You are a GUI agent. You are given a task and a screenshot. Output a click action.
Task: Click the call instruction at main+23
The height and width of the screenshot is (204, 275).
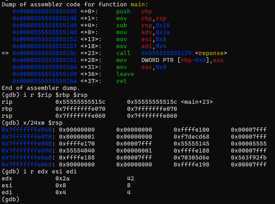click(123, 53)
